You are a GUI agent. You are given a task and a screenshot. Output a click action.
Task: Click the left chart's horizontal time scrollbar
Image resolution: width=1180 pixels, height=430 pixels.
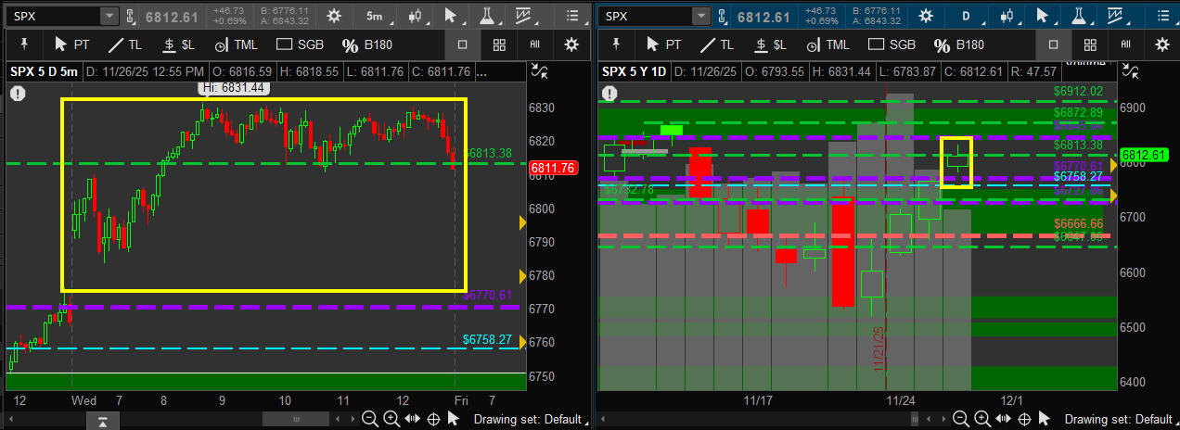tap(295, 419)
